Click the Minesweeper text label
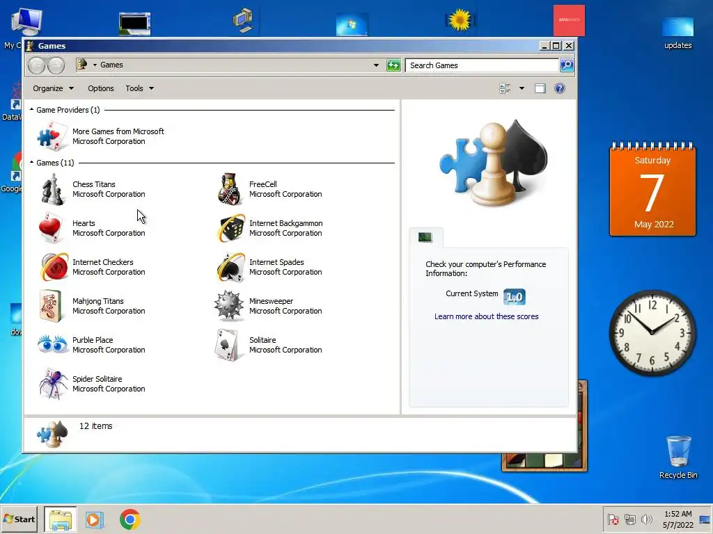 271,300
